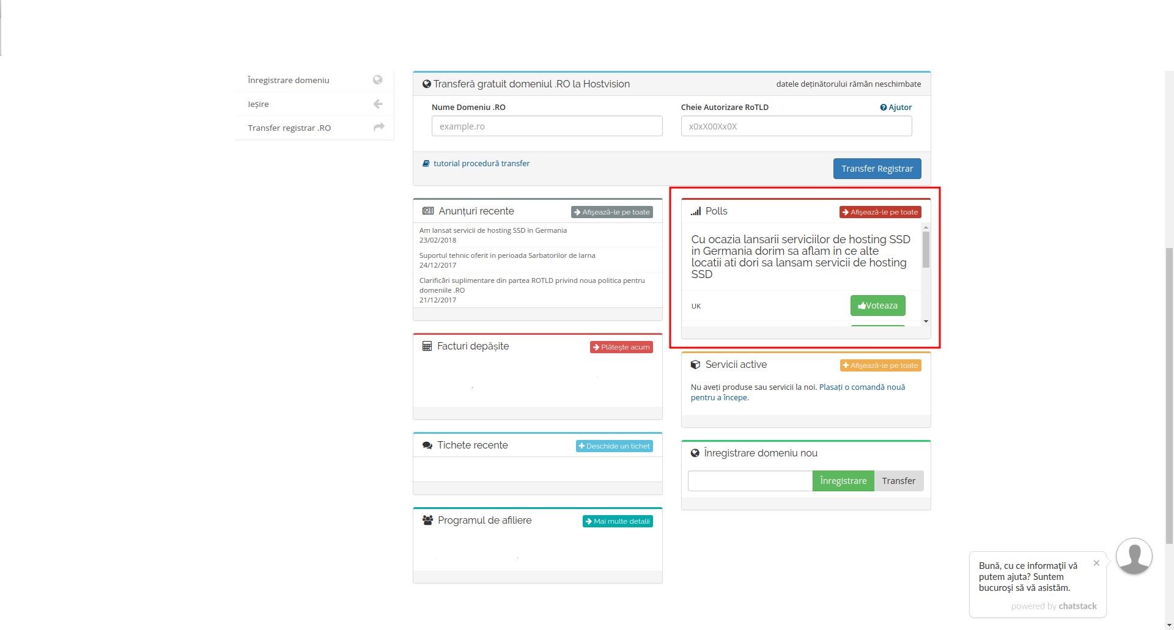The width and height of the screenshot is (1174, 630).
Task: Click the Anunțuri recente newspaper icon
Action: tap(428, 211)
